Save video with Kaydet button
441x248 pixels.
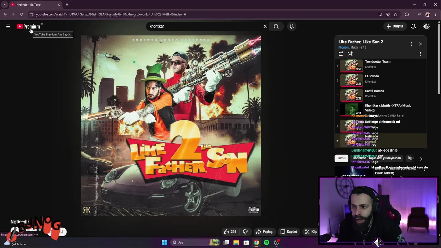pyautogui.click(x=289, y=231)
